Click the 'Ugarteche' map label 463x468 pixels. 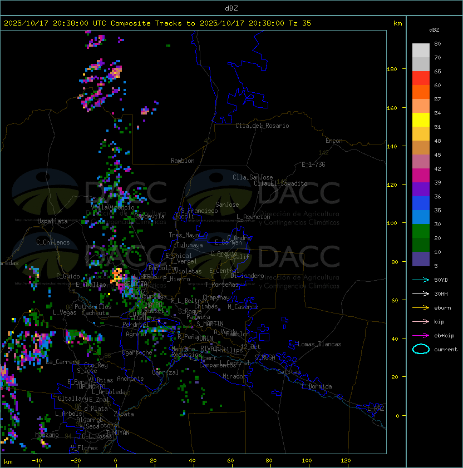pyautogui.click(x=137, y=352)
